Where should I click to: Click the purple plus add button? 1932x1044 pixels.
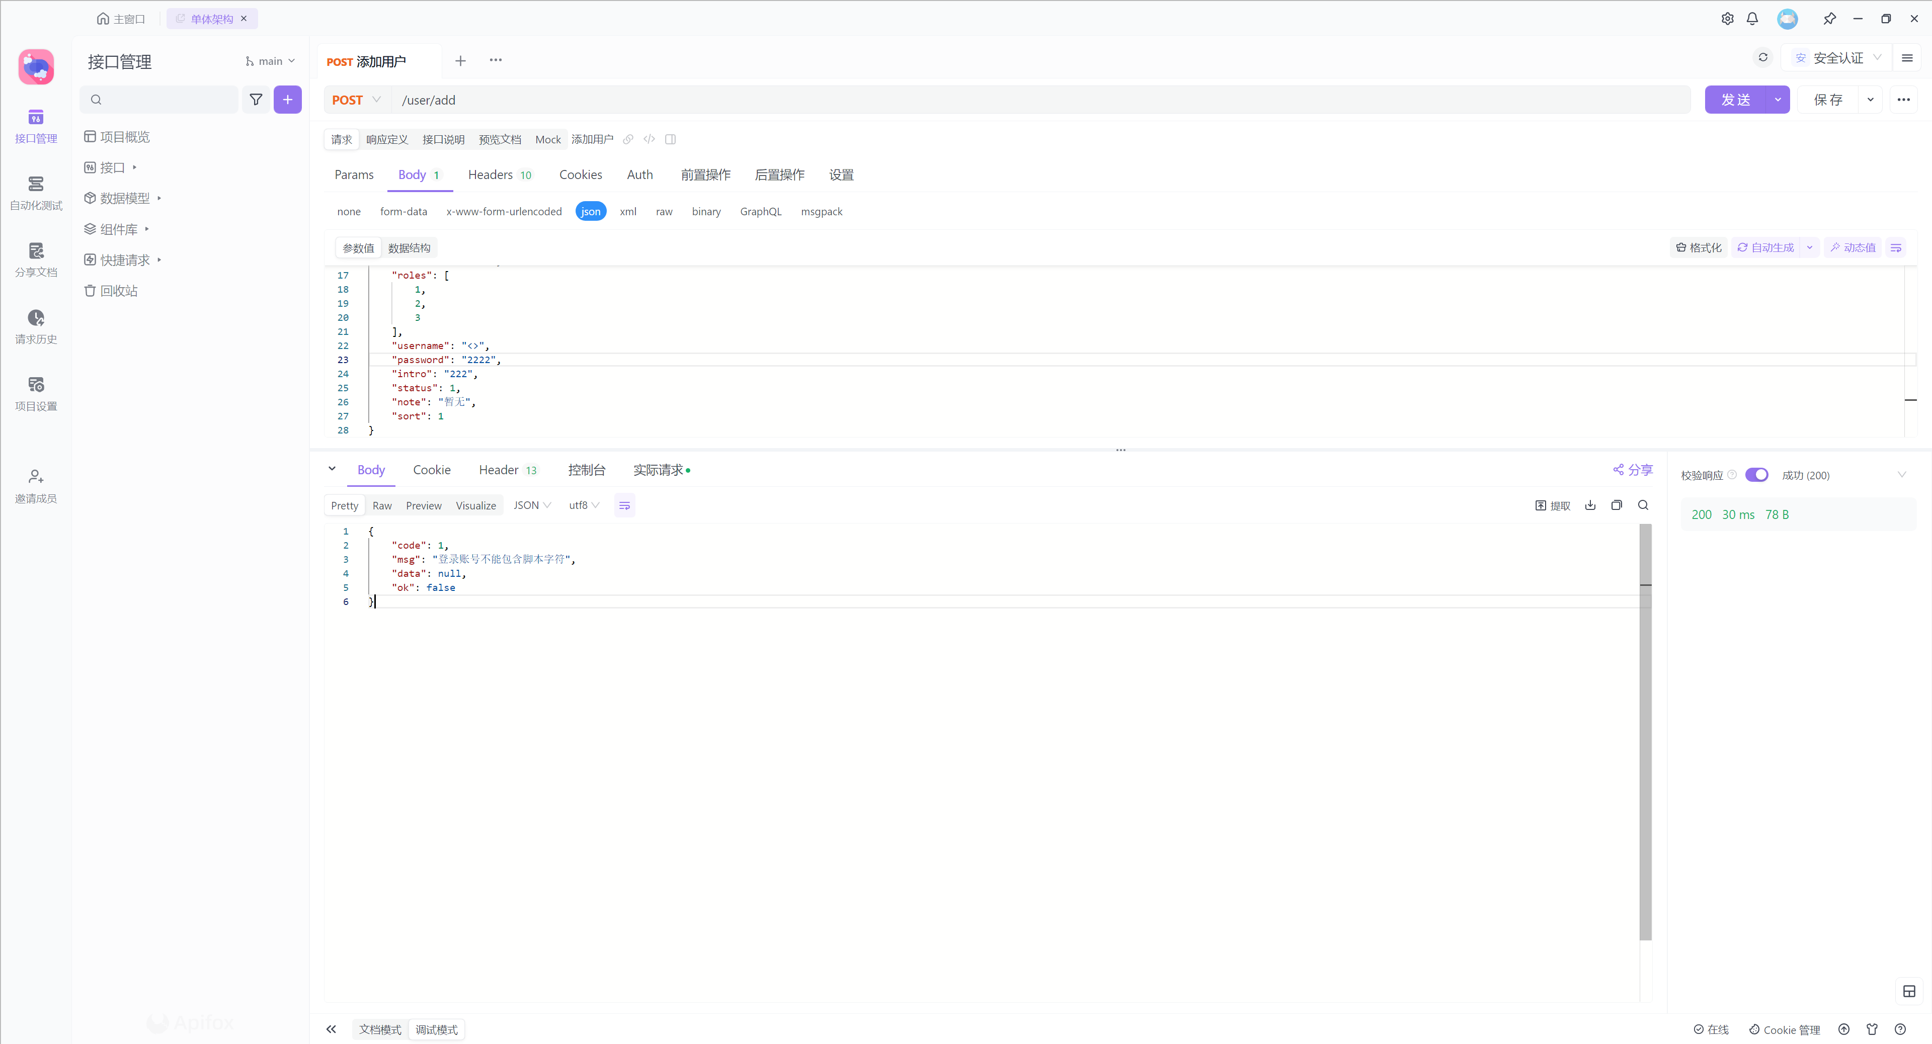point(287,100)
